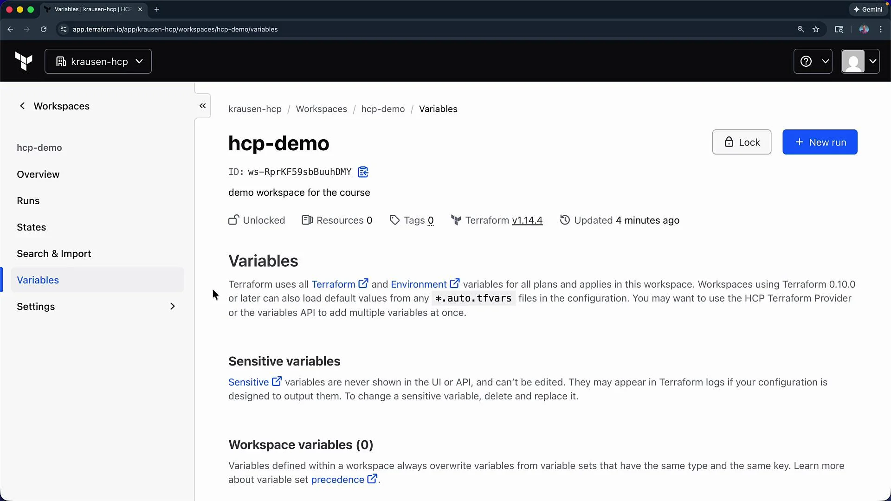
Task: Open the user avatar account menu
Action: tap(860, 61)
